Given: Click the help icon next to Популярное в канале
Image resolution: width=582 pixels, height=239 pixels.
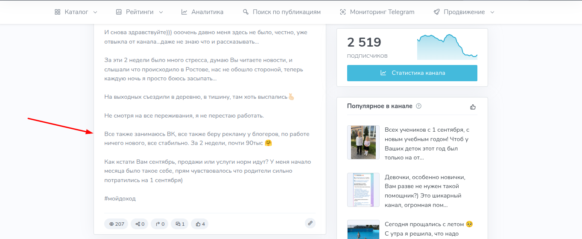Looking at the screenshot, I should click(418, 106).
